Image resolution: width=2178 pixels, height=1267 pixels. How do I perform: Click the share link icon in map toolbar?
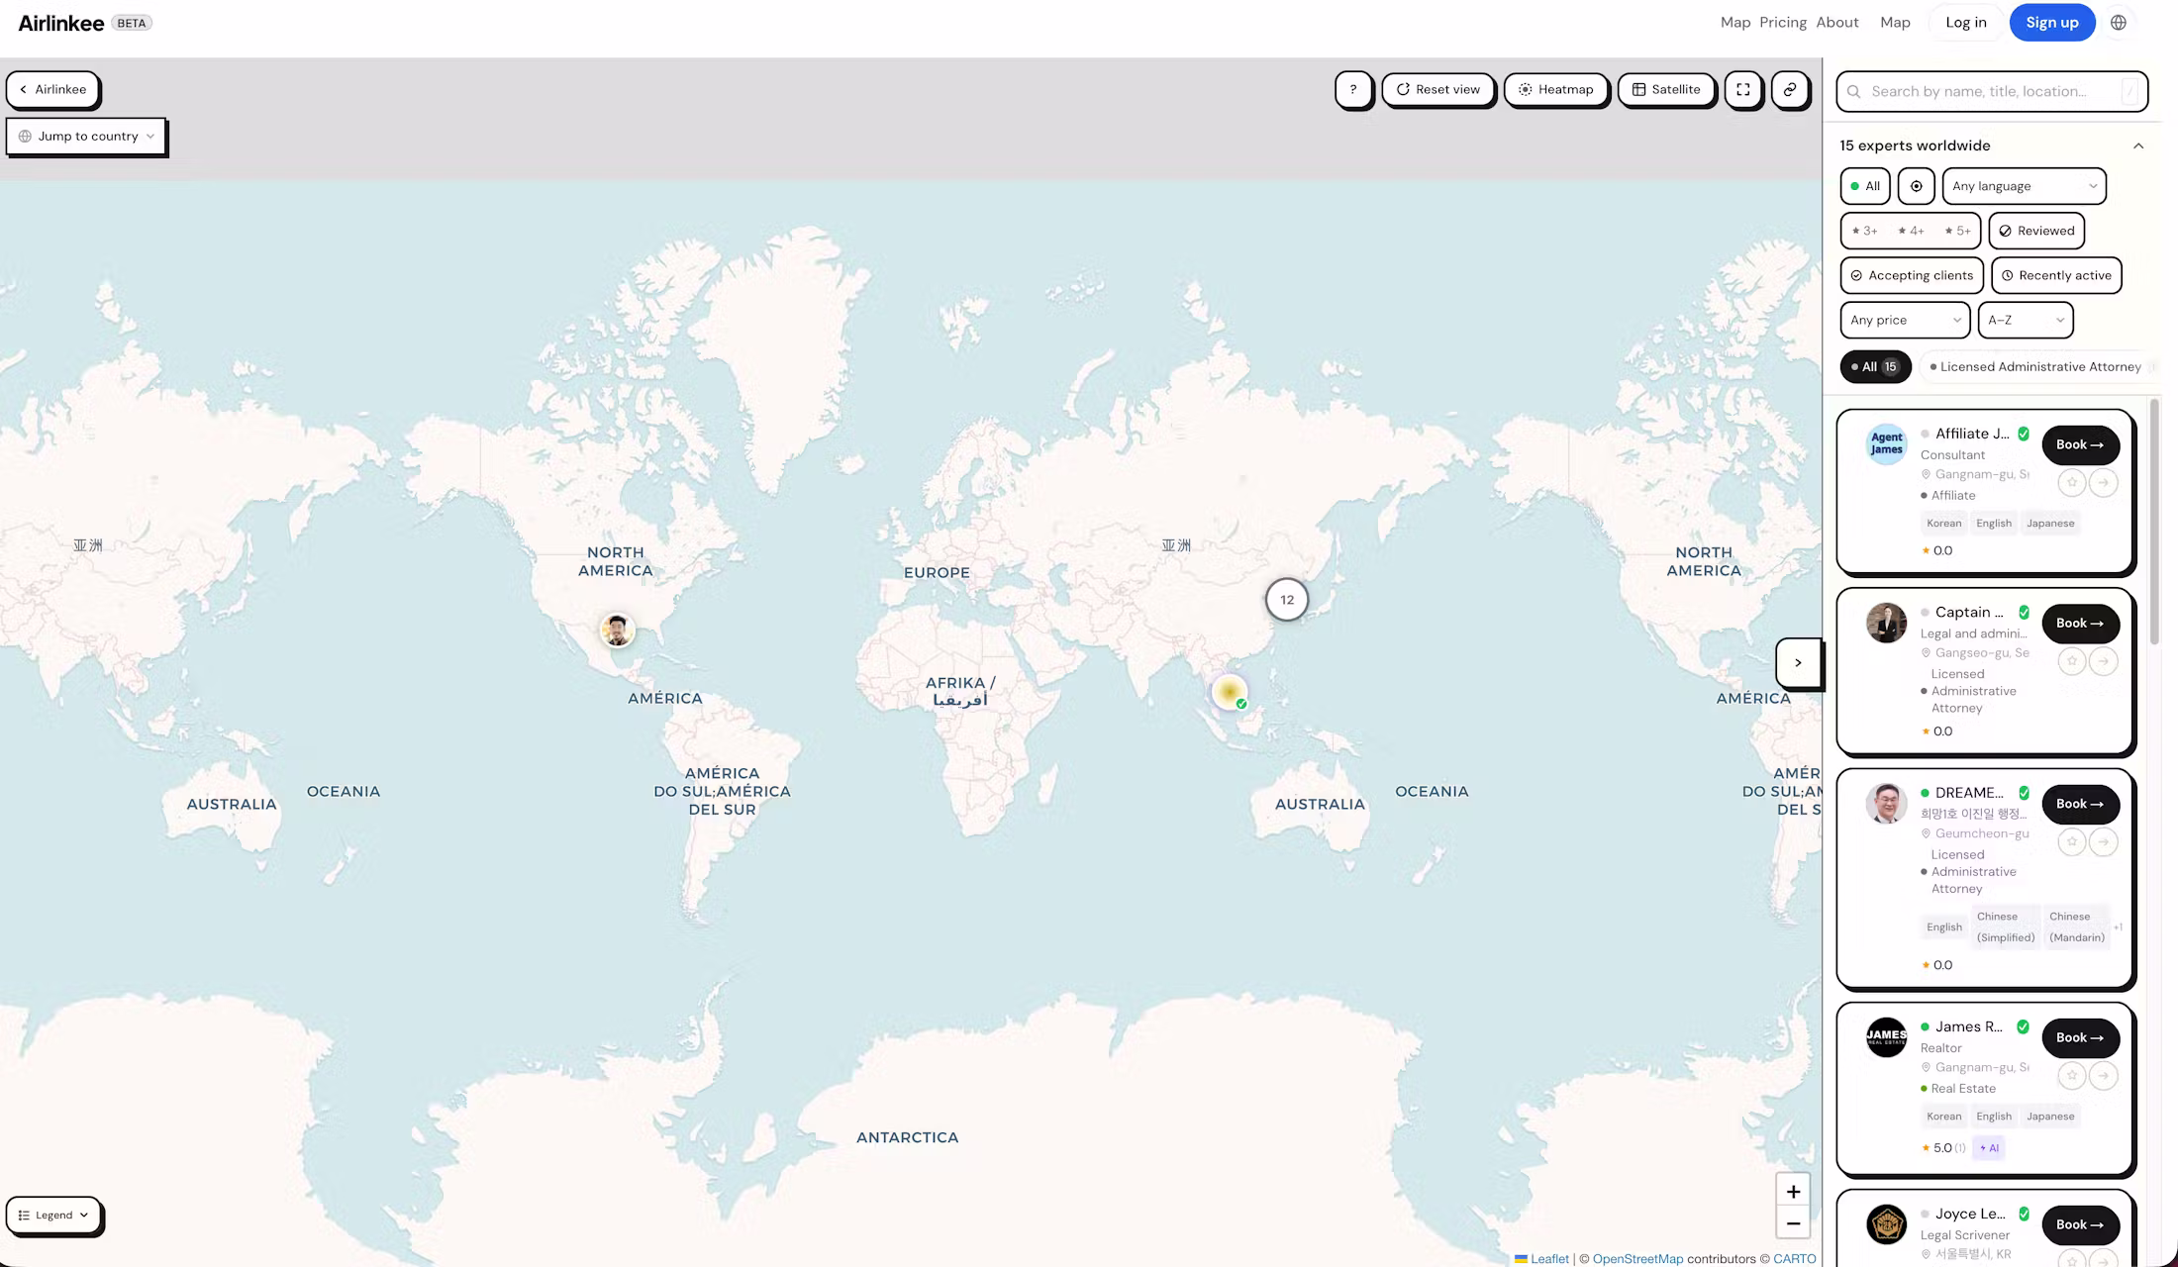pyautogui.click(x=1790, y=89)
